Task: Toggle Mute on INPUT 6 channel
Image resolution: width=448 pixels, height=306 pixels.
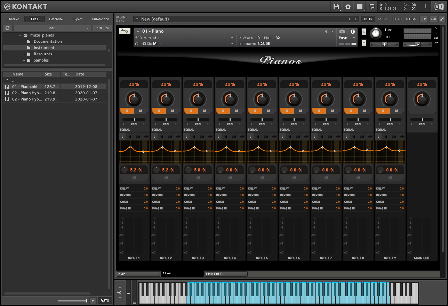Action: (301, 111)
